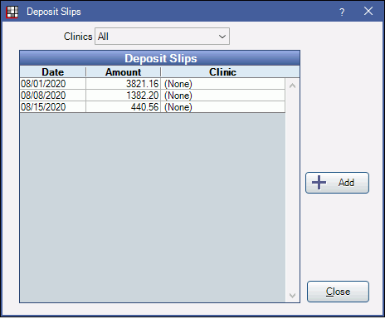This screenshot has width=385, height=319.
Task: Click the 3821.16 amount cell
Action: click(124, 84)
